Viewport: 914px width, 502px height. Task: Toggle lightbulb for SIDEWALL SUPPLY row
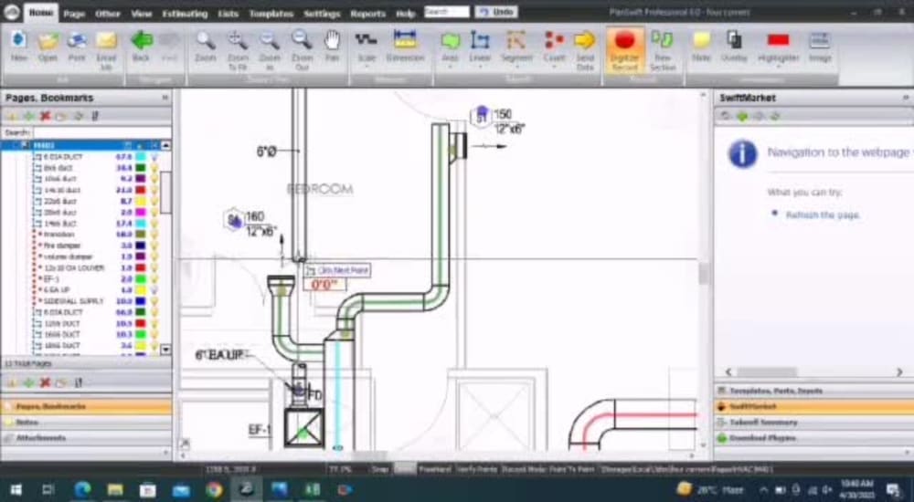(154, 301)
